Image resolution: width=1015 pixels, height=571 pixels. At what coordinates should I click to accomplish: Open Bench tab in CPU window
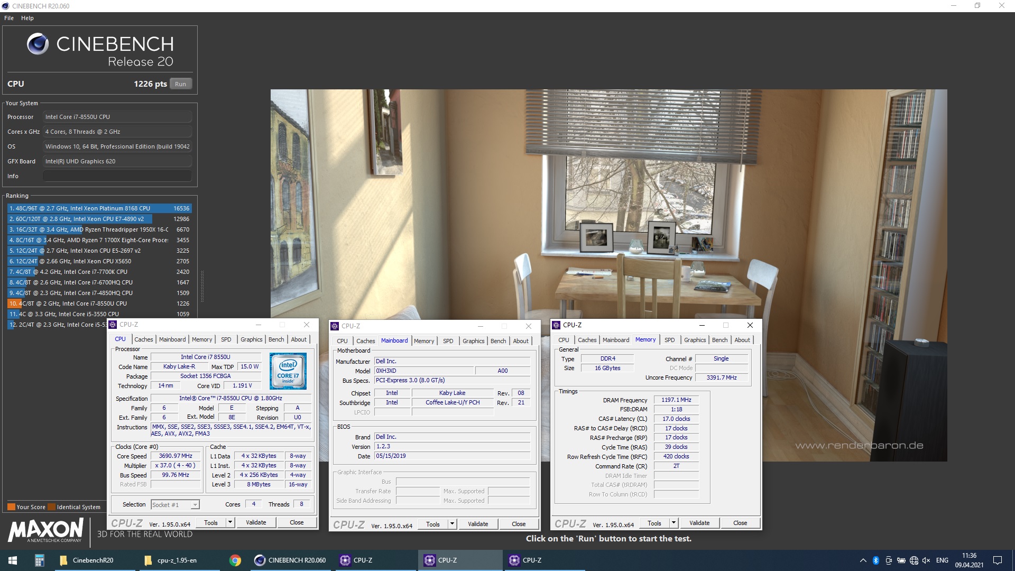tap(276, 339)
